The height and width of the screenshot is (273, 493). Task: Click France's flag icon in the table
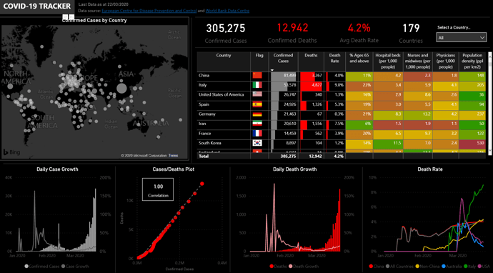257,134
